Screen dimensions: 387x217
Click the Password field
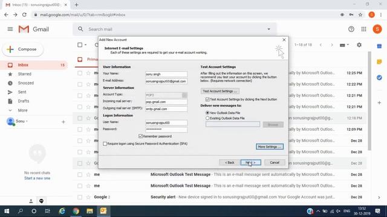coord(166,130)
